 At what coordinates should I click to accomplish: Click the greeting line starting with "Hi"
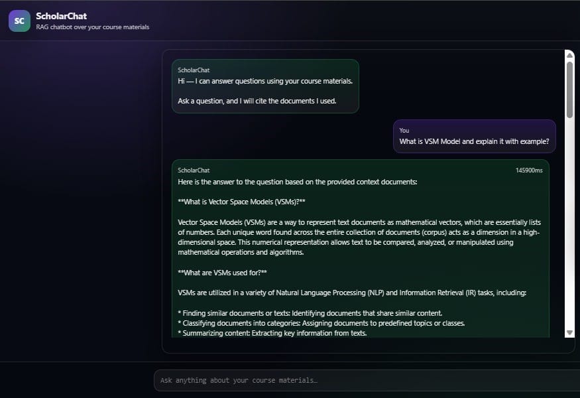coord(265,81)
